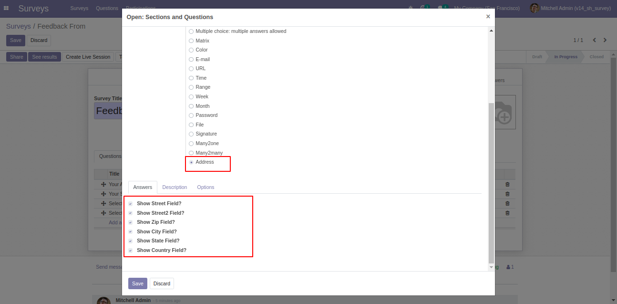Open the activities clock icon

point(423,8)
